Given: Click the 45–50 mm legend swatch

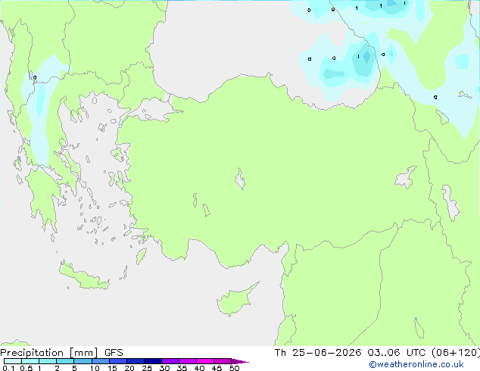Looking at the screenshot, I should pos(223,361).
